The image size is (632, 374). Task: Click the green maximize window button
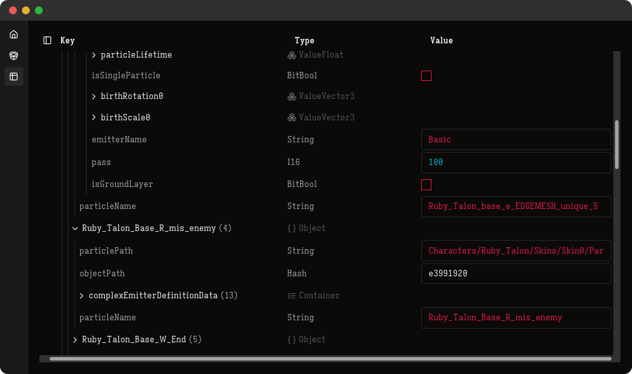39,10
